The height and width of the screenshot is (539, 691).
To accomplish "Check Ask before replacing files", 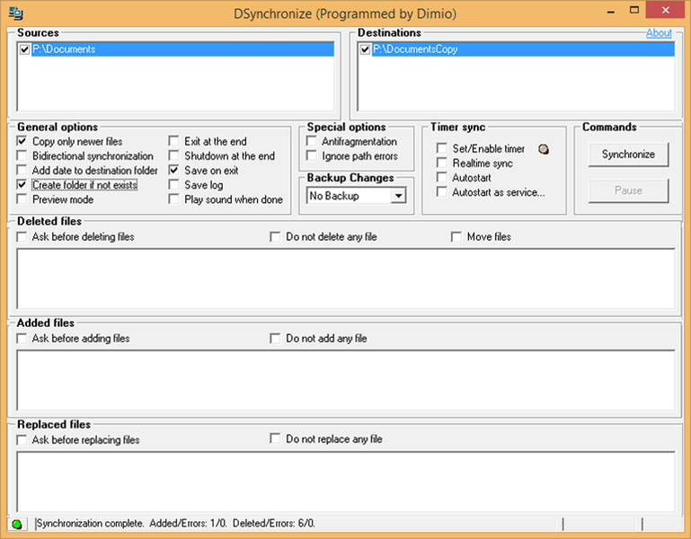I will 22,440.
